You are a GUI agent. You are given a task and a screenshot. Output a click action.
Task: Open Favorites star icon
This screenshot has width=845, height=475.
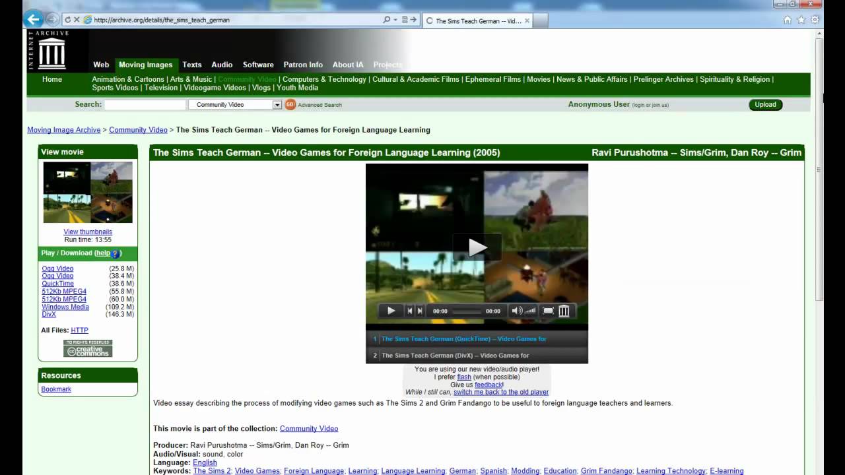(x=801, y=20)
